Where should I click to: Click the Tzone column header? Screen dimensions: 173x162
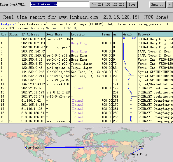[x=107, y=34]
